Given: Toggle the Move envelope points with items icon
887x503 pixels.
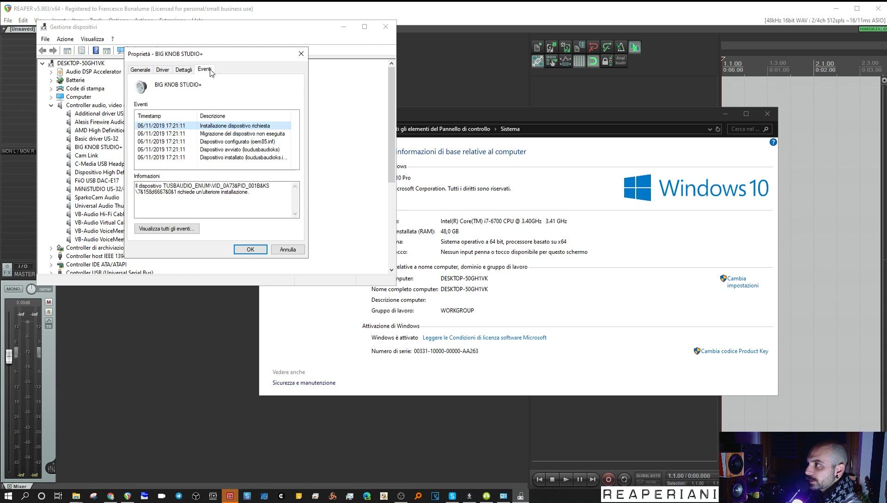Looking at the screenshot, I should coord(565,61).
